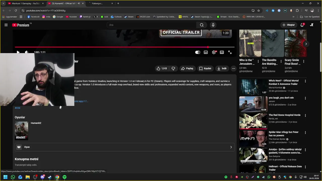Open the YouTube guide hamburger menu
Image resolution: width=322 pixels, height=181 pixels.
tap(6, 25)
